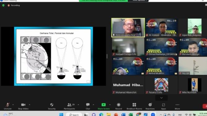Screen dimensions: 207x116
Task: Select Hariyadi Putraga S.Pd. video tile
Action: pyautogui.click(x=128, y=47)
